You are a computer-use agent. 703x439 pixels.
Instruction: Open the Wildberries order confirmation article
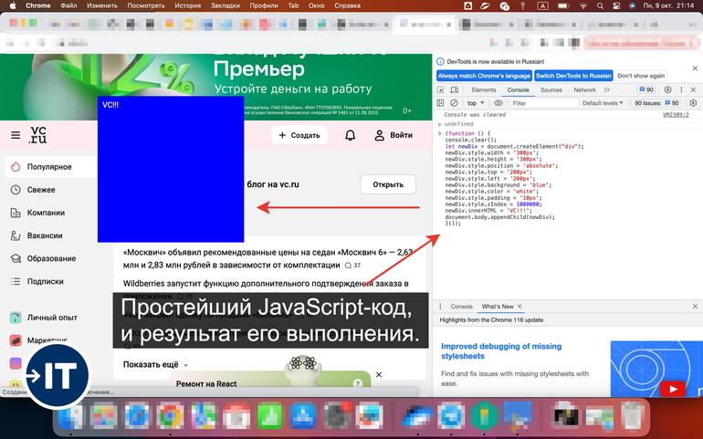click(x=266, y=284)
